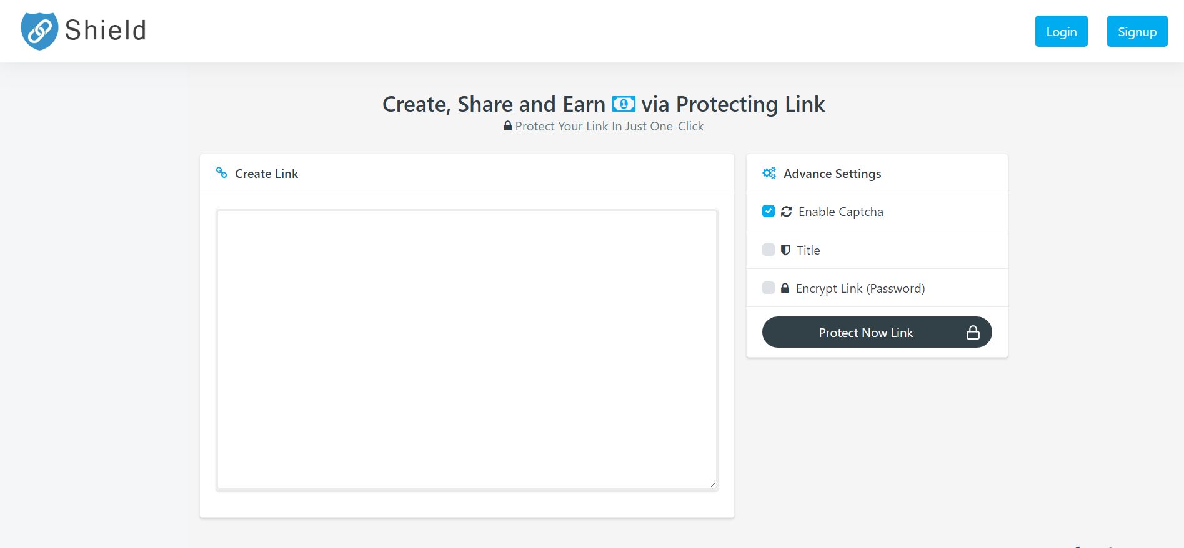Click inside the Create Link text area

tap(466, 350)
